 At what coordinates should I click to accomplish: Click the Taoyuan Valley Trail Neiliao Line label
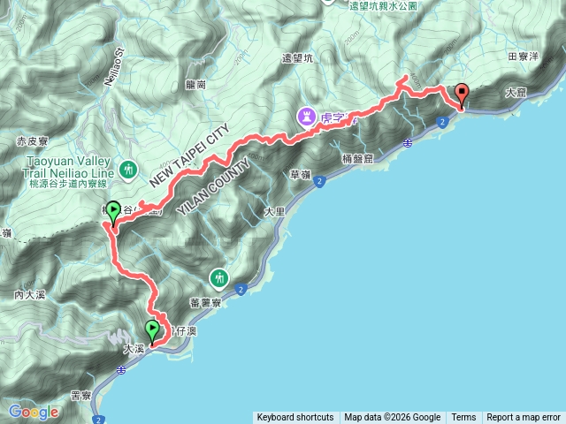pos(69,172)
